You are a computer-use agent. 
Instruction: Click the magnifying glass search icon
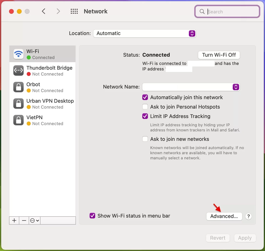click(x=202, y=12)
